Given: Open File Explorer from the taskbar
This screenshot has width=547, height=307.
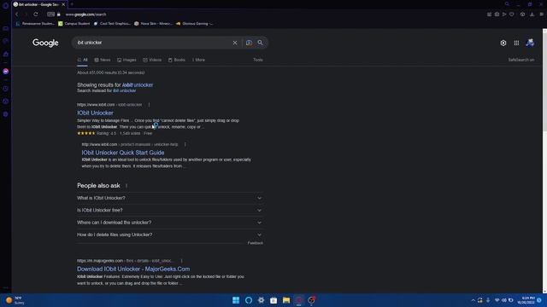Looking at the screenshot, I should point(286,300).
